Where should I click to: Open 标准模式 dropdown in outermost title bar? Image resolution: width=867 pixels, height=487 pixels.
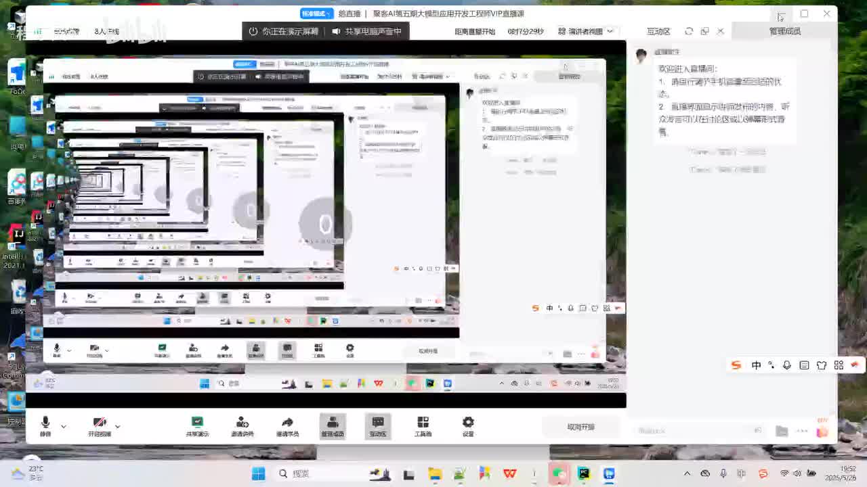pyautogui.click(x=316, y=14)
